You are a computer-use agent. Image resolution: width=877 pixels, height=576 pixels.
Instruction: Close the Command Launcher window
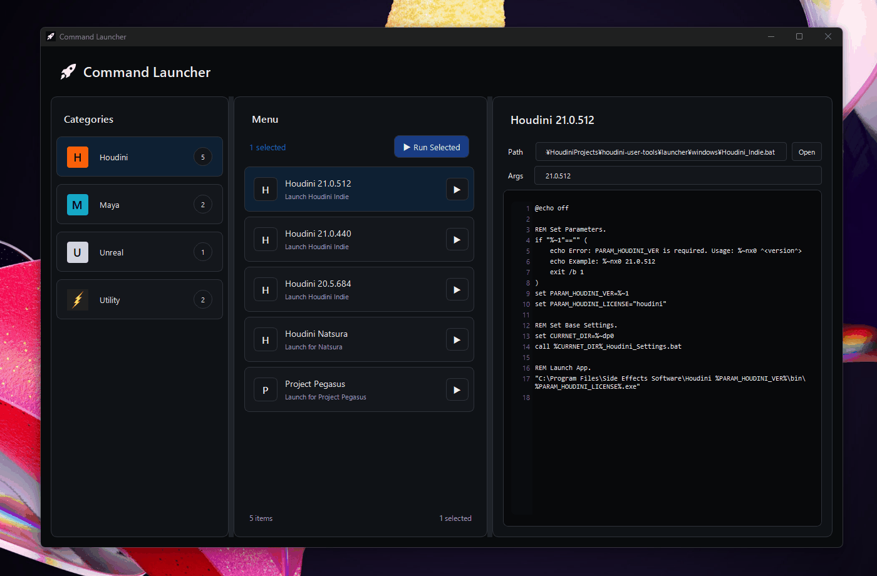point(828,37)
